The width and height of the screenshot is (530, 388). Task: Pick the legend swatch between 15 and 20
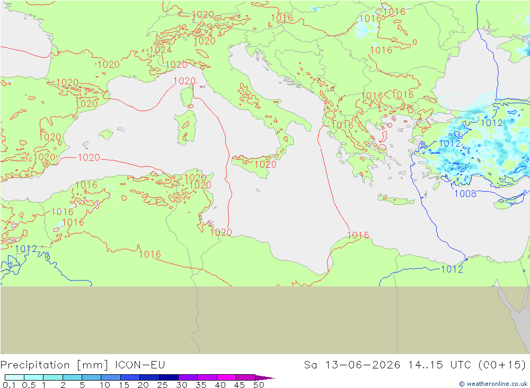[x=130, y=377]
